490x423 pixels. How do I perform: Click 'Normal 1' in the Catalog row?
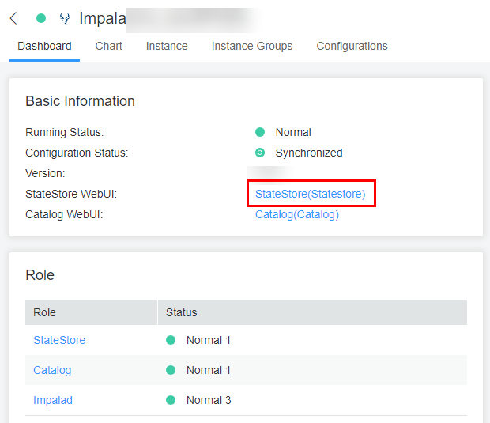(x=209, y=370)
